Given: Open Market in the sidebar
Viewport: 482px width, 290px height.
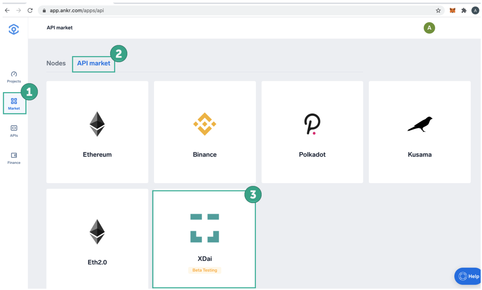Looking at the screenshot, I should [x=14, y=104].
